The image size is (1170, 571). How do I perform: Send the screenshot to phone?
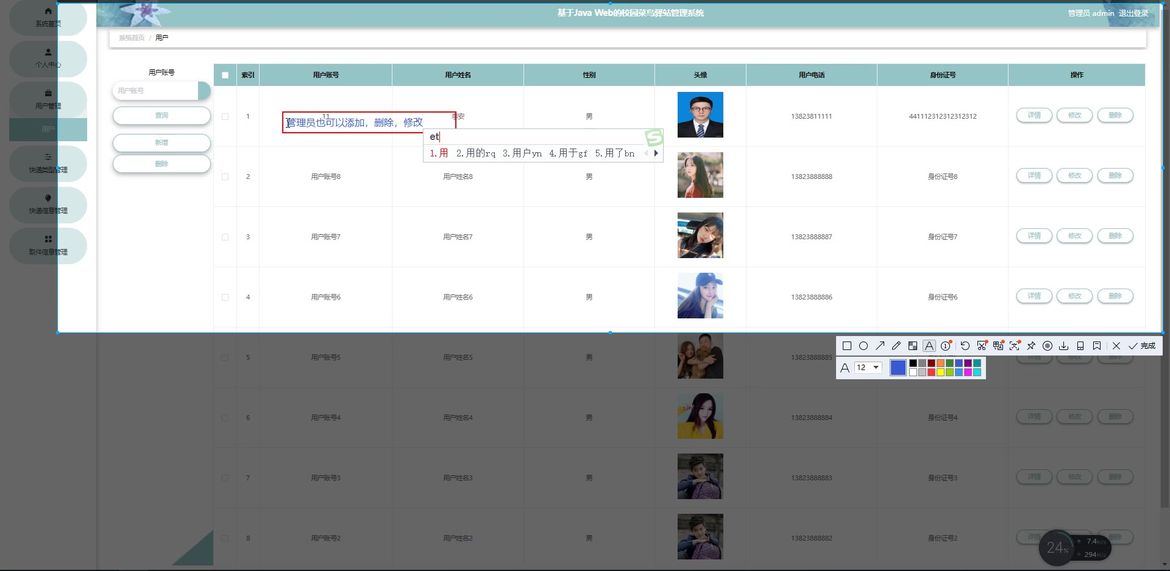1080,346
